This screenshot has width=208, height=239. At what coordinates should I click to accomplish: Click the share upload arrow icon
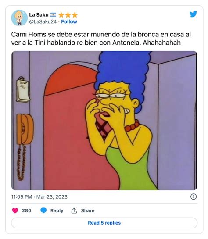click(x=74, y=210)
